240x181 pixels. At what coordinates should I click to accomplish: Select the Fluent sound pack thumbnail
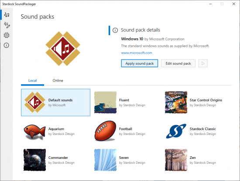105,102
